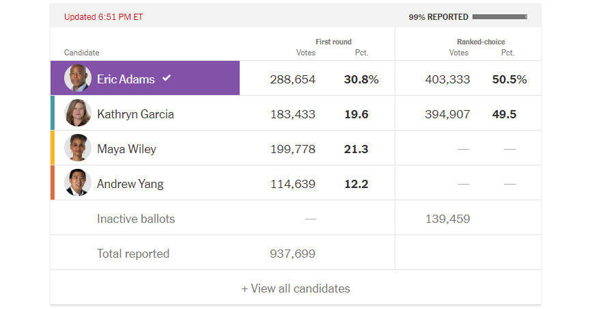The width and height of the screenshot is (605, 309).
Task: Click Maya Wiley's candidate photo
Action: click(x=78, y=148)
